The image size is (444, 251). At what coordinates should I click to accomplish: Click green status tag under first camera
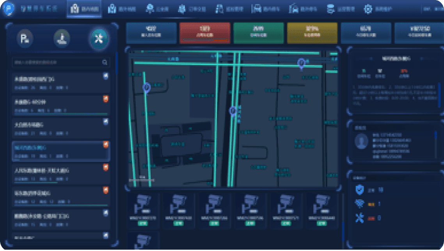coord(143,223)
